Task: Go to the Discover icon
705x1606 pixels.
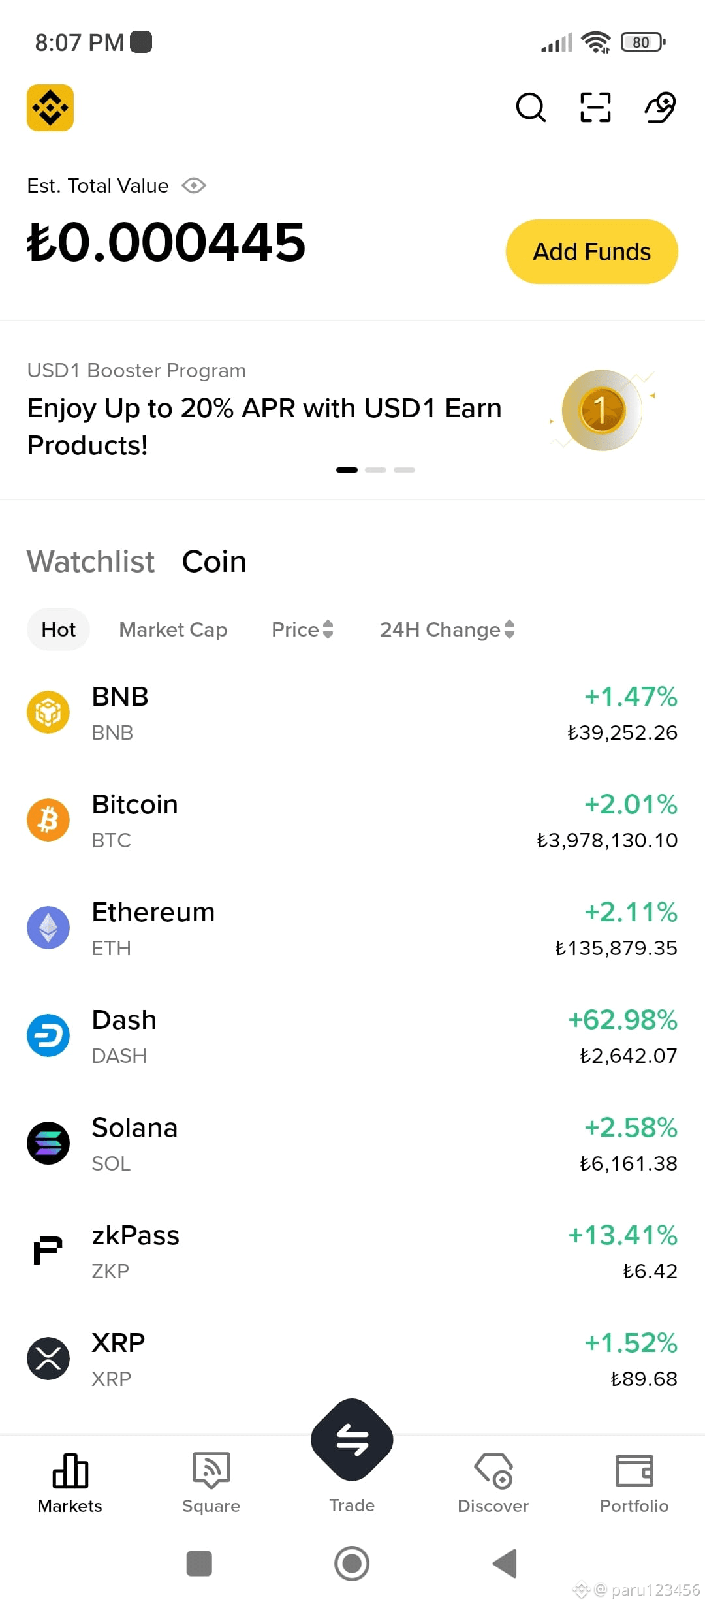Action: 493,1470
